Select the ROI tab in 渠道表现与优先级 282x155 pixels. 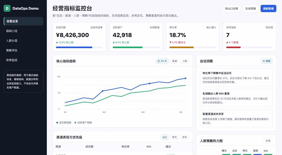pos(165,137)
